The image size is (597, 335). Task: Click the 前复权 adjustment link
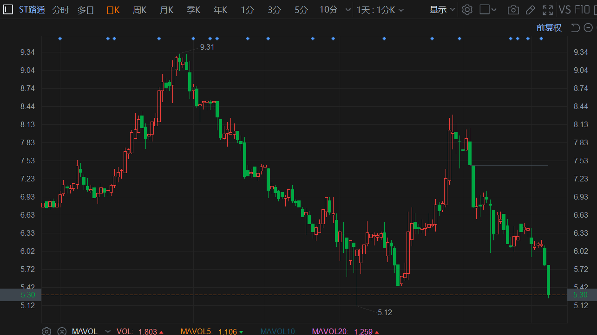coord(549,28)
